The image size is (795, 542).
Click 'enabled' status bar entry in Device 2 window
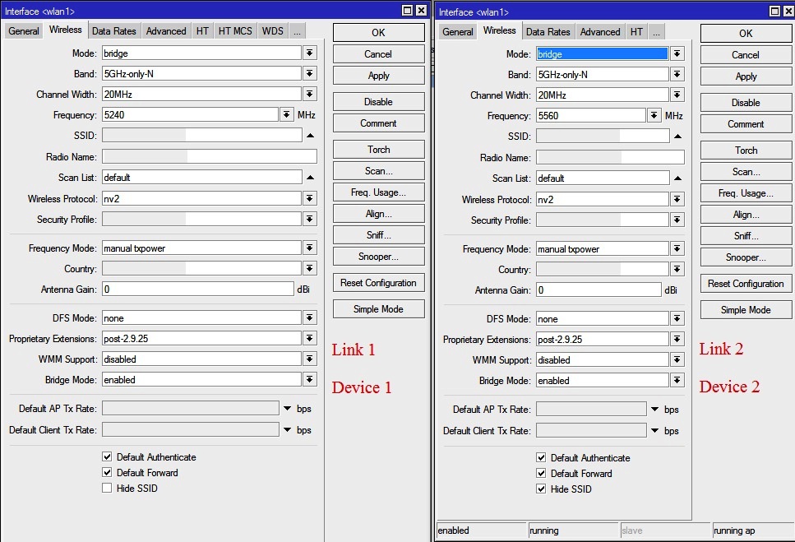482,530
